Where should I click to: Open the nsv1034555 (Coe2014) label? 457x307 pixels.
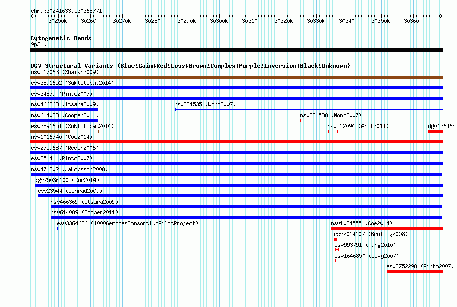click(361, 223)
